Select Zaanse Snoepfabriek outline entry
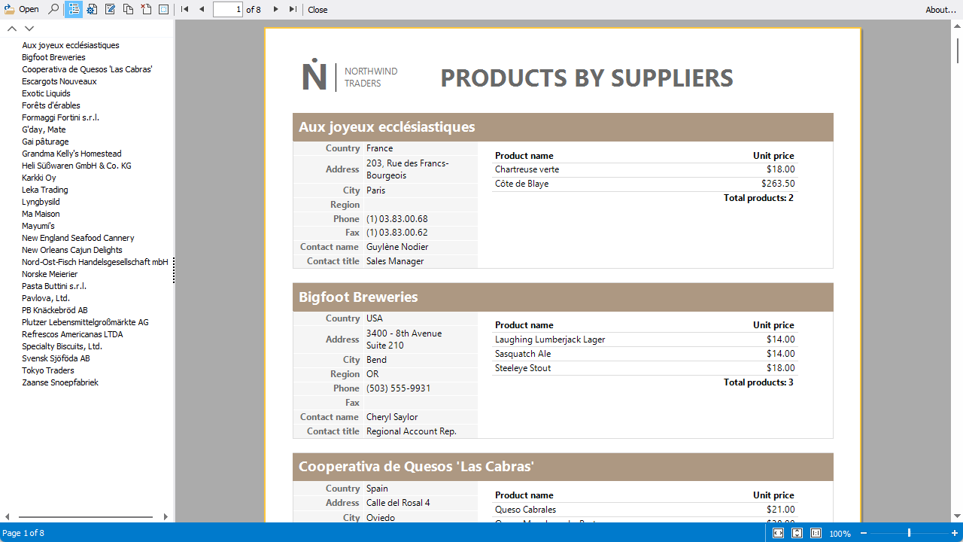 click(60, 382)
